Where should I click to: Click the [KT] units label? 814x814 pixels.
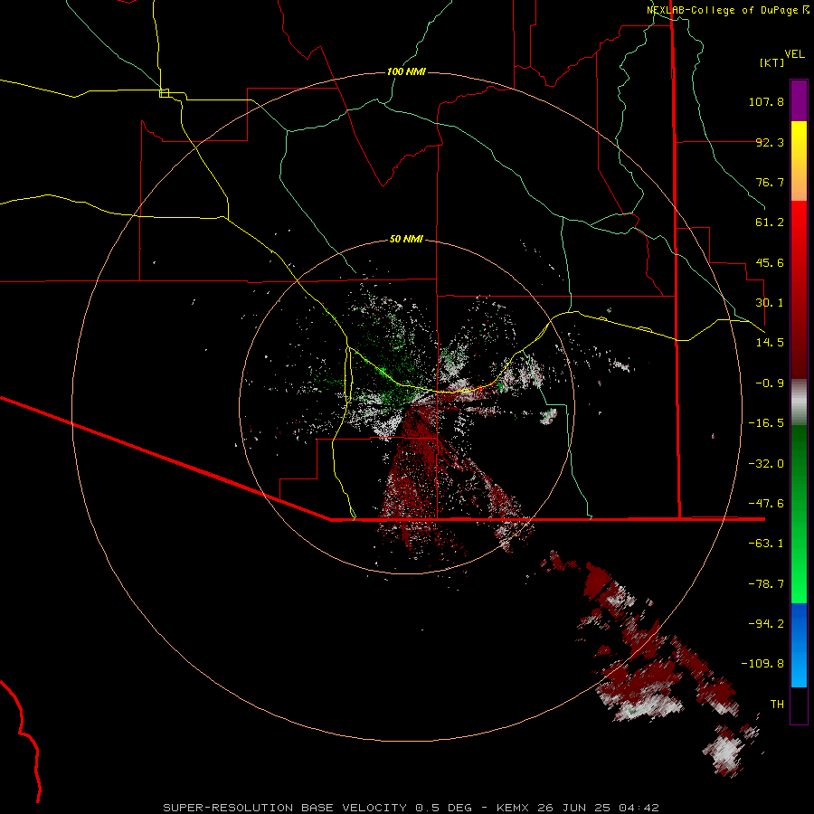(772, 62)
